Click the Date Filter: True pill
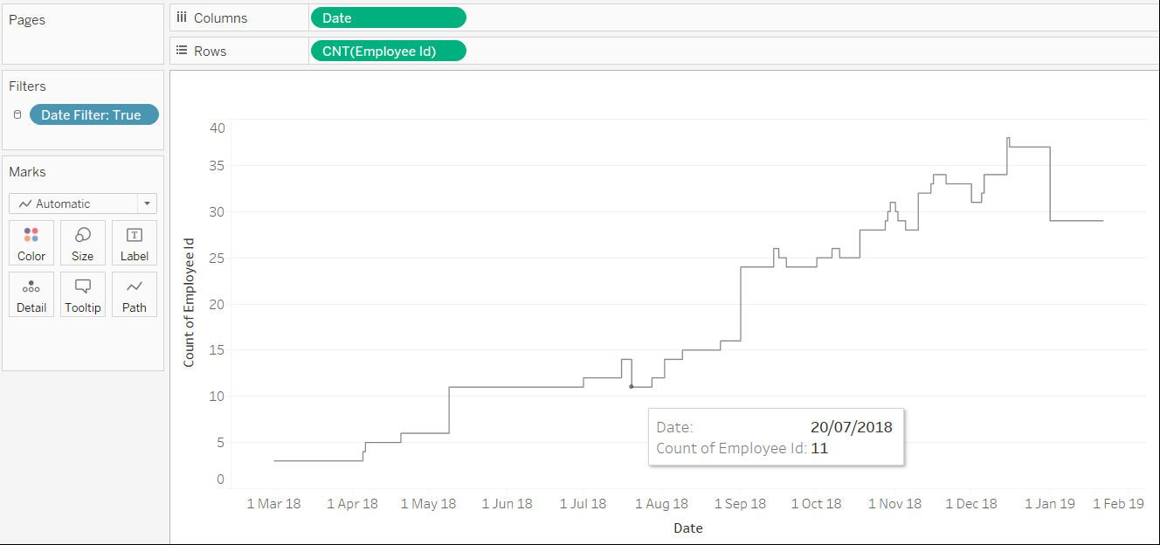 94,114
